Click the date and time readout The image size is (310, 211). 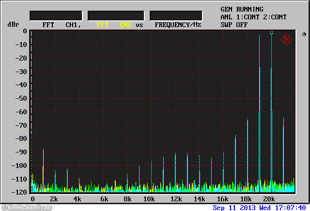pyautogui.click(x=259, y=207)
